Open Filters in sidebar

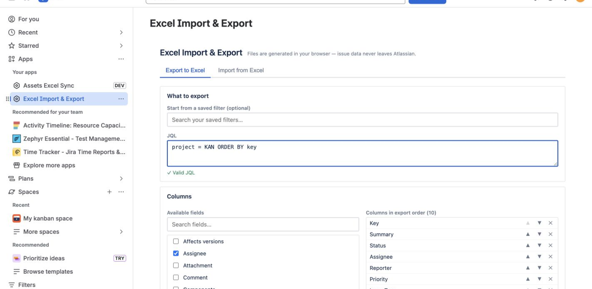[x=27, y=285]
